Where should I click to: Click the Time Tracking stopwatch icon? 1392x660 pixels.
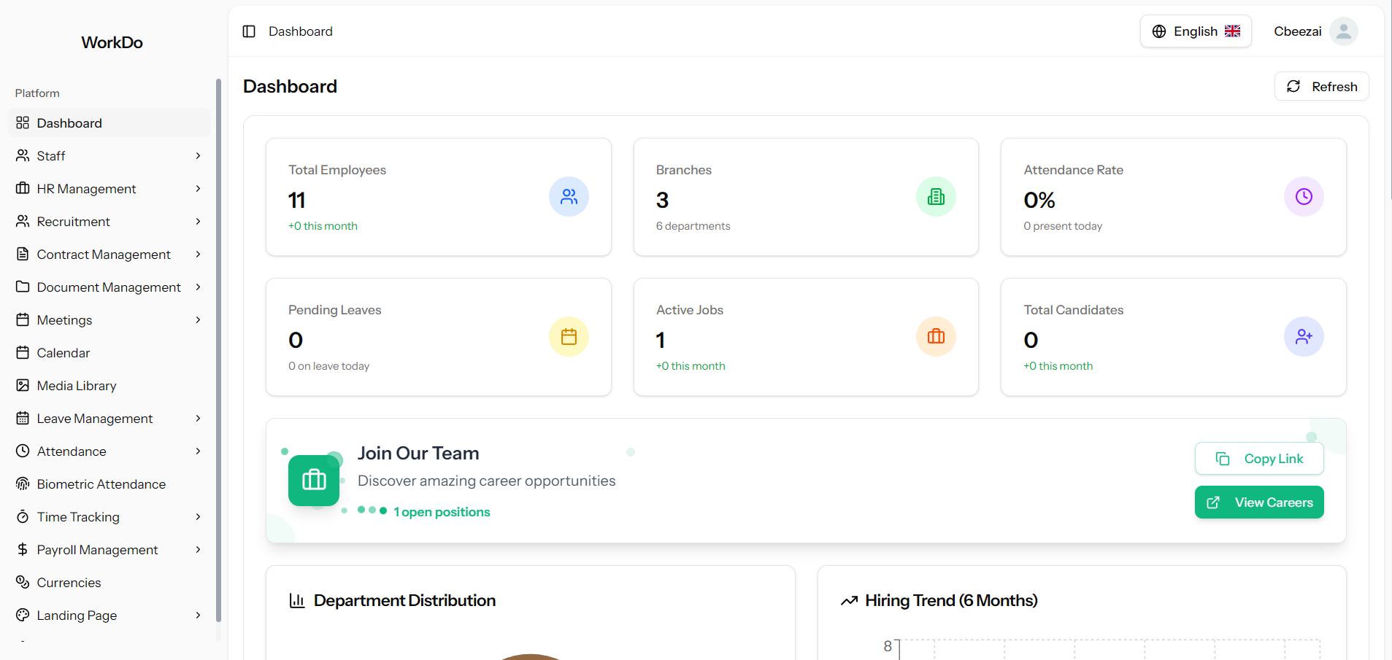(23, 516)
